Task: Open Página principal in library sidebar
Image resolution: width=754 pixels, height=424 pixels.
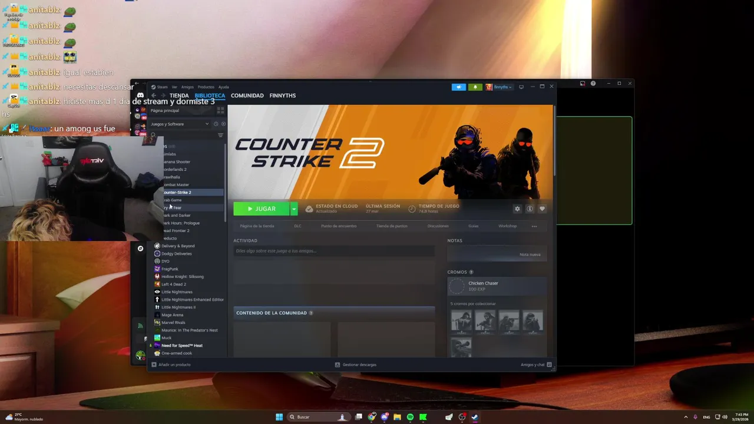Action: pyautogui.click(x=165, y=111)
